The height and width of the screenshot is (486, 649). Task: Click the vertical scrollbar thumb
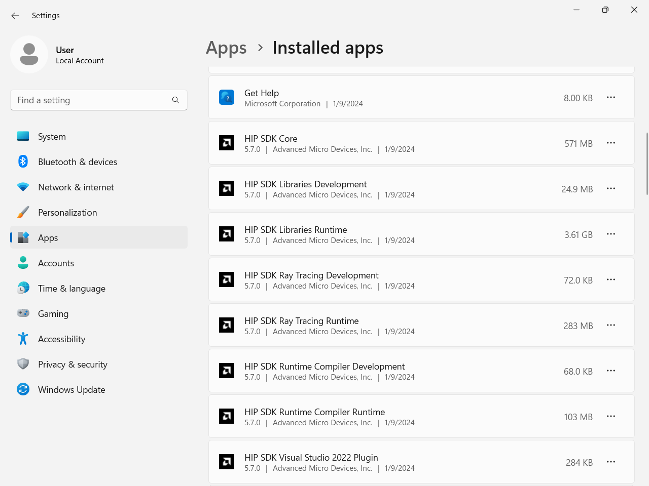point(647,164)
